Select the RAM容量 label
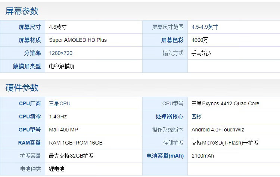The image size is (280, 177). (x=29, y=143)
